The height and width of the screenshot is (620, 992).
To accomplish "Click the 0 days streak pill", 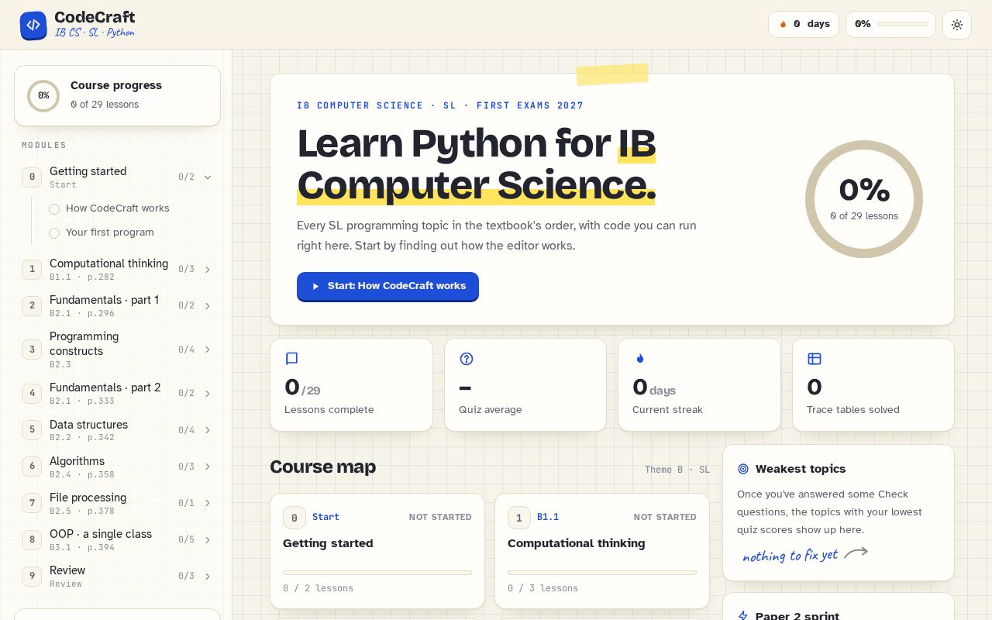I will 804,24.
